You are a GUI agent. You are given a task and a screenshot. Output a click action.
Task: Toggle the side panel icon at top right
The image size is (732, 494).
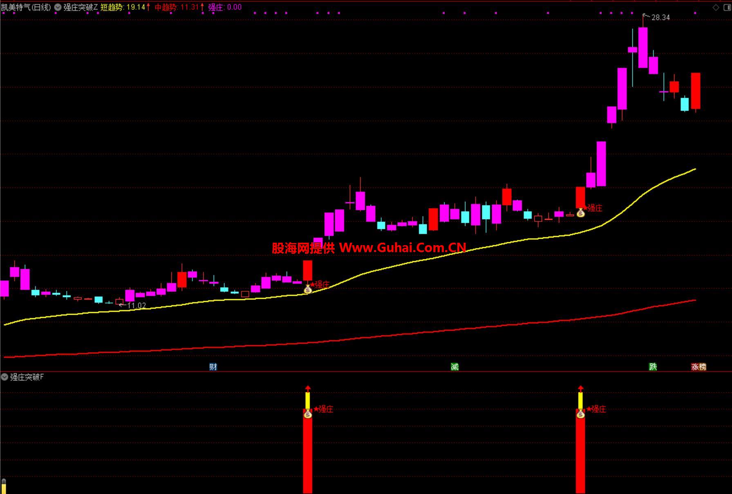(726, 7)
